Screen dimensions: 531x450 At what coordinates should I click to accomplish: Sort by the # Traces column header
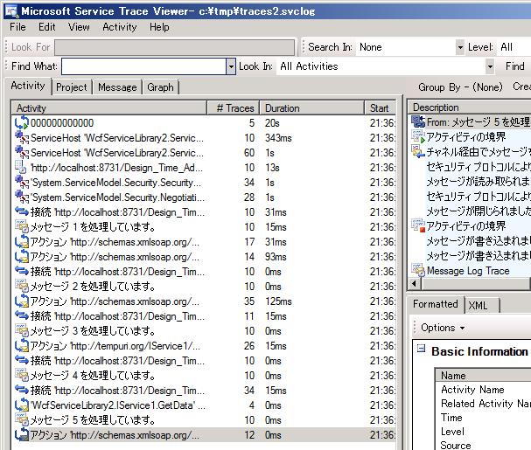[234, 108]
